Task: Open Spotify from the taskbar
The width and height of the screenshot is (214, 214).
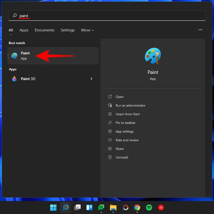Action: pyautogui.click(x=149, y=208)
